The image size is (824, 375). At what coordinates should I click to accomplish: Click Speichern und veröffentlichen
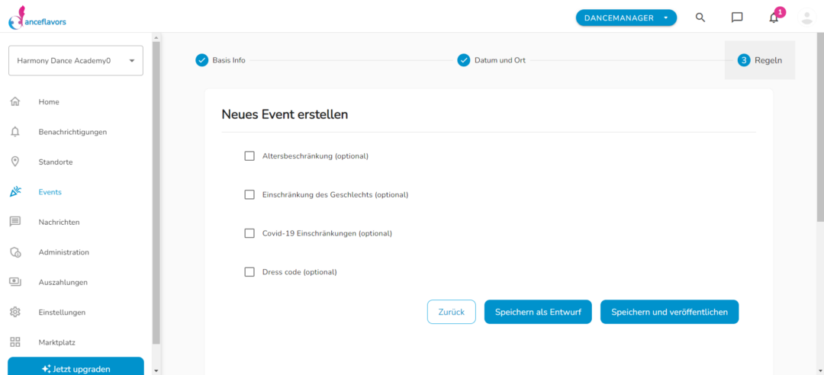(x=670, y=312)
